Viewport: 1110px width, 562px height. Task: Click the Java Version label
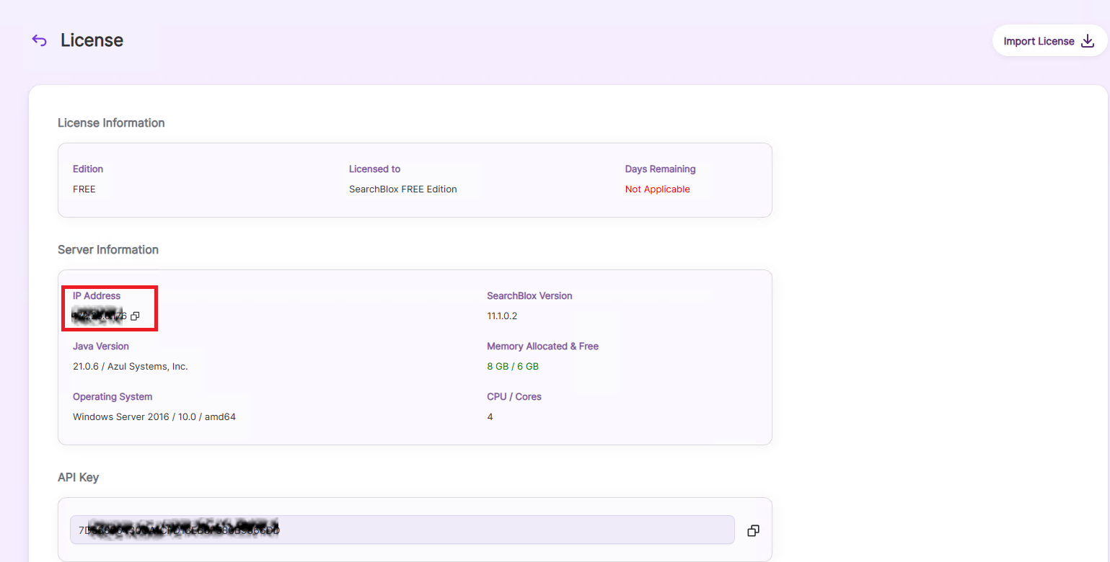[101, 346]
